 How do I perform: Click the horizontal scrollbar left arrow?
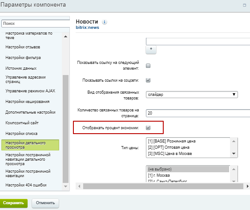79,186
